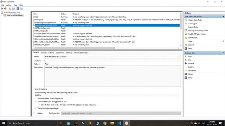This screenshot has height=126, width=225.
Task: Switch to the Settings tab
Action: click(69, 53)
